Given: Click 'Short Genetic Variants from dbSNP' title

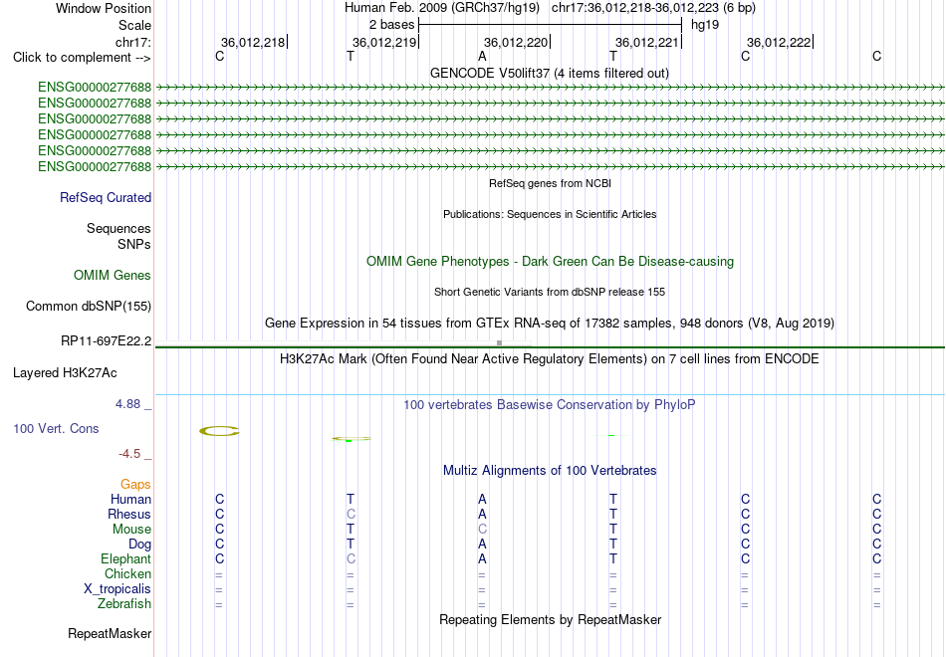Looking at the screenshot, I should (550, 292).
